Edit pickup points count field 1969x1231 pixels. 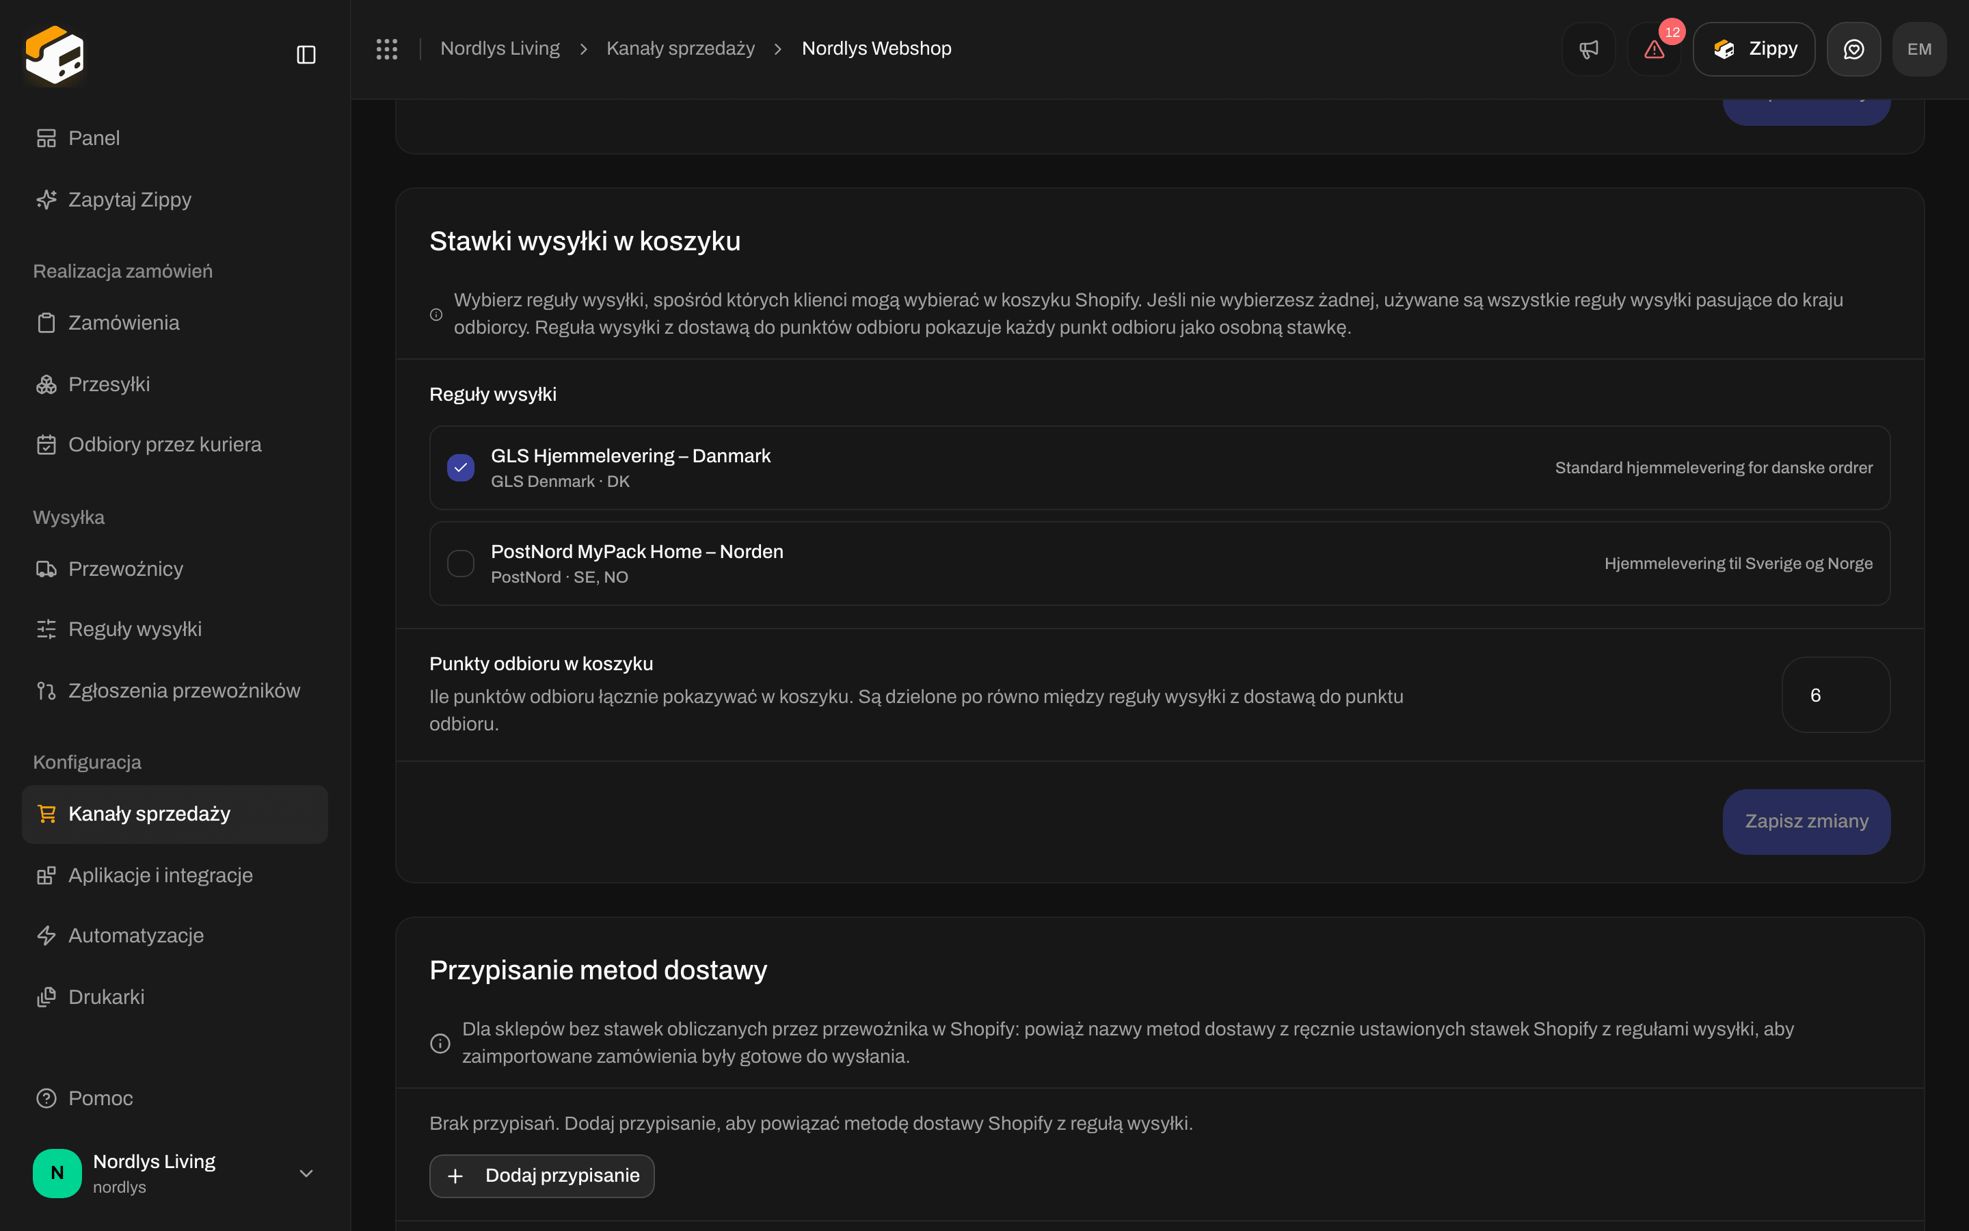click(x=1836, y=694)
